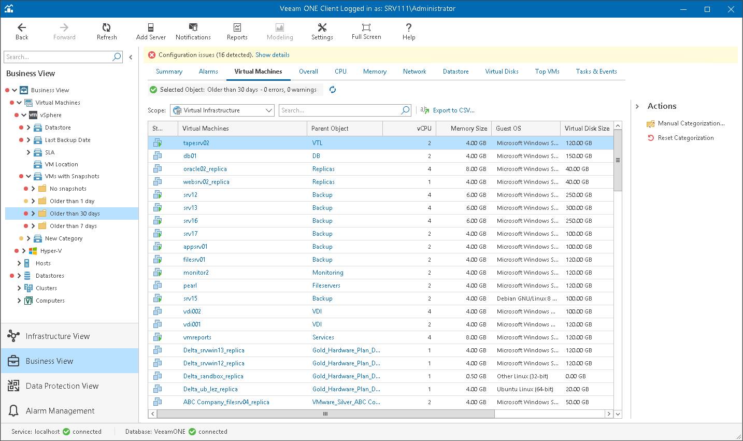743x441 pixels.
Task: Select Older than 7 days tree item
Action: [73, 226]
